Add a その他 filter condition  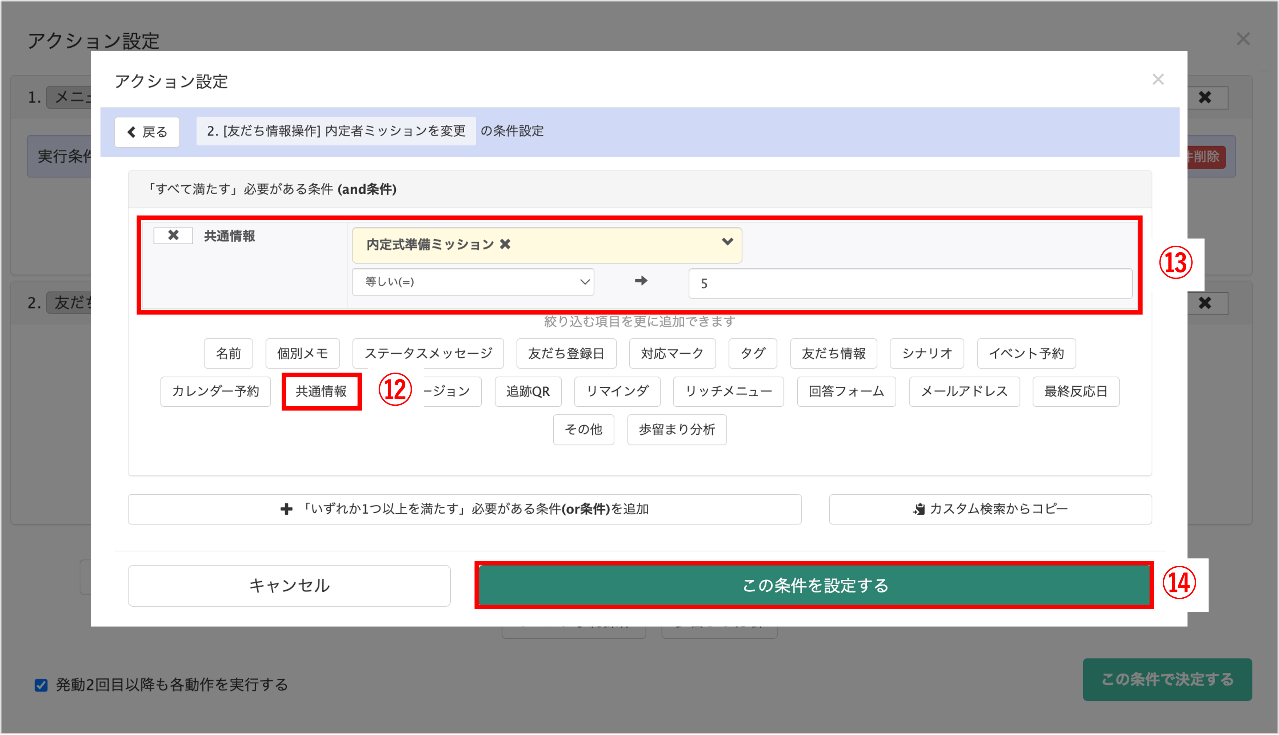coord(583,430)
